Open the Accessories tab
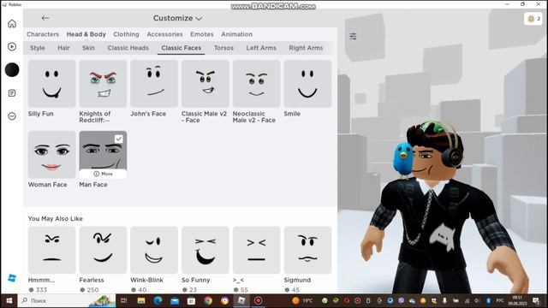Viewport: 548px width, 308px height. pos(164,34)
